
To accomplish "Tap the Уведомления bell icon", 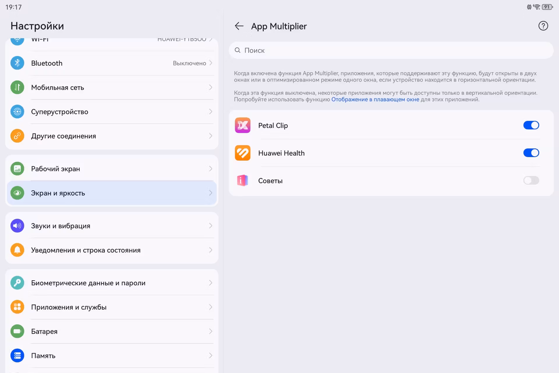I will (x=17, y=250).
